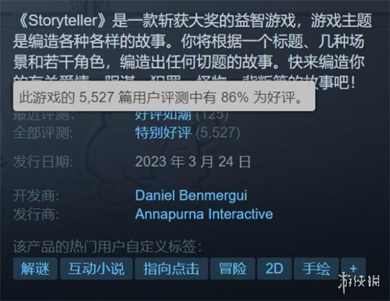Open the 指向点击 tag
The image size is (390, 301).
tap(171, 269)
